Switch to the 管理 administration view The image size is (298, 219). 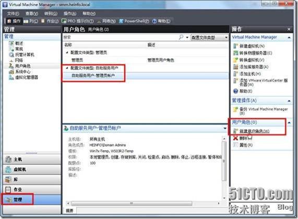click(x=32, y=200)
